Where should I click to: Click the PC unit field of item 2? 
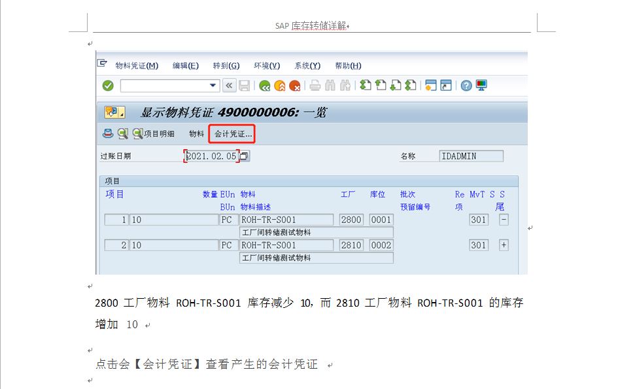click(x=228, y=245)
